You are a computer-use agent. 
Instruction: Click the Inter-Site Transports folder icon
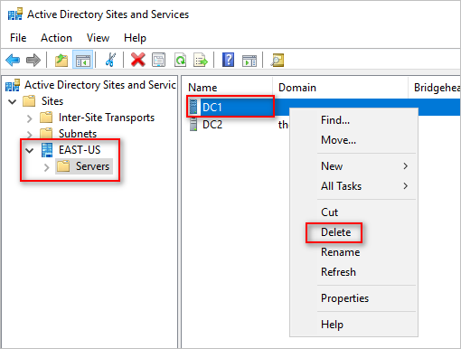(46, 118)
